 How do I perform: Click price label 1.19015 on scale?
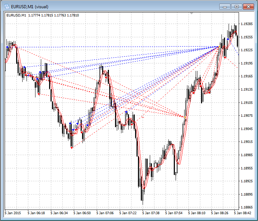click(247, 142)
